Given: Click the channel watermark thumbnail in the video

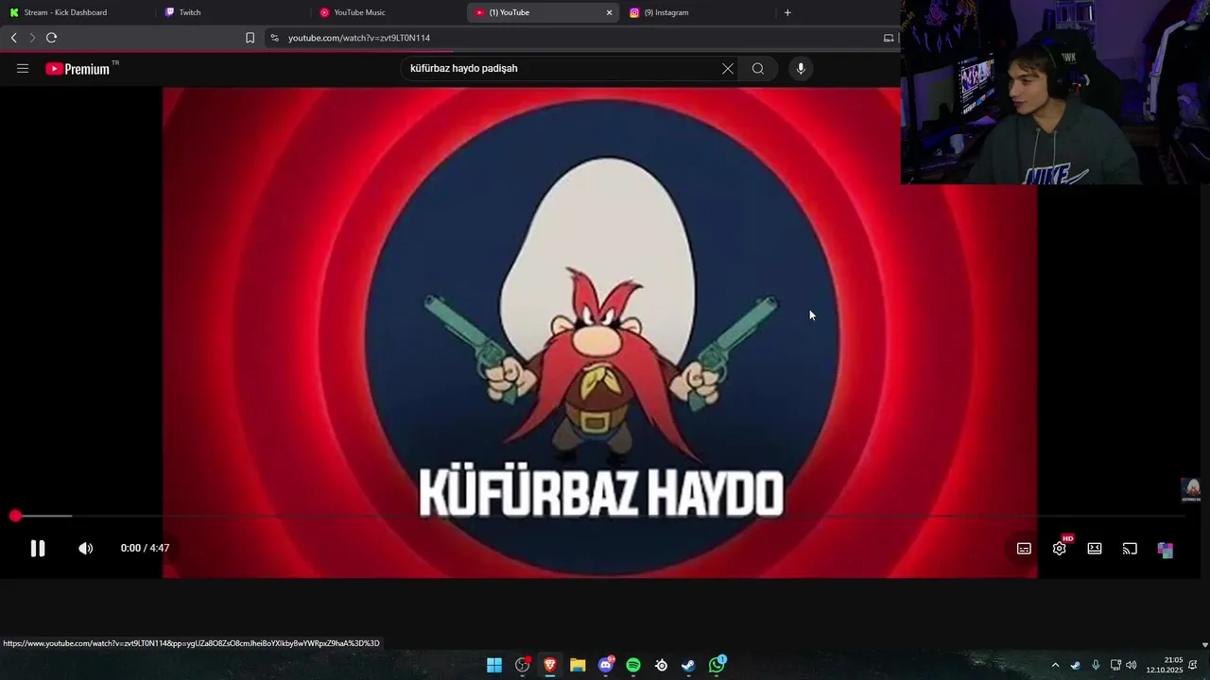Looking at the screenshot, I should [x=1191, y=490].
